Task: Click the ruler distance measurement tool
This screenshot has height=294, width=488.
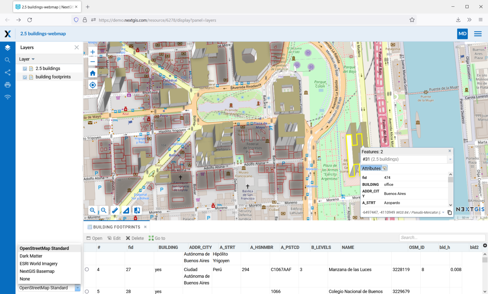Action: point(115,210)
